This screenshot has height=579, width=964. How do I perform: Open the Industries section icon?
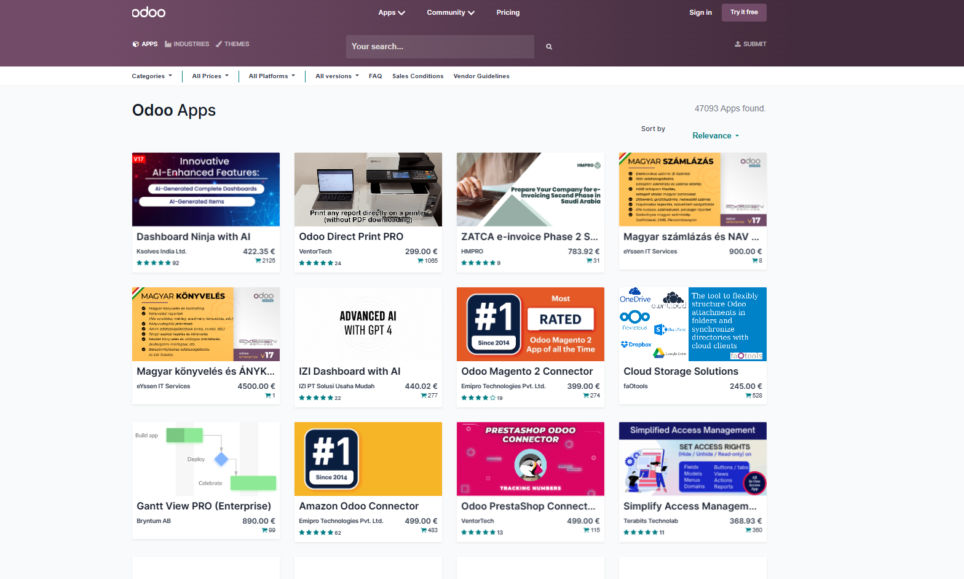coord(168,44)
